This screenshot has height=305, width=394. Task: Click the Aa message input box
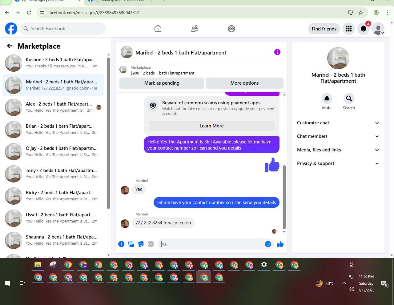coord(211,244)
